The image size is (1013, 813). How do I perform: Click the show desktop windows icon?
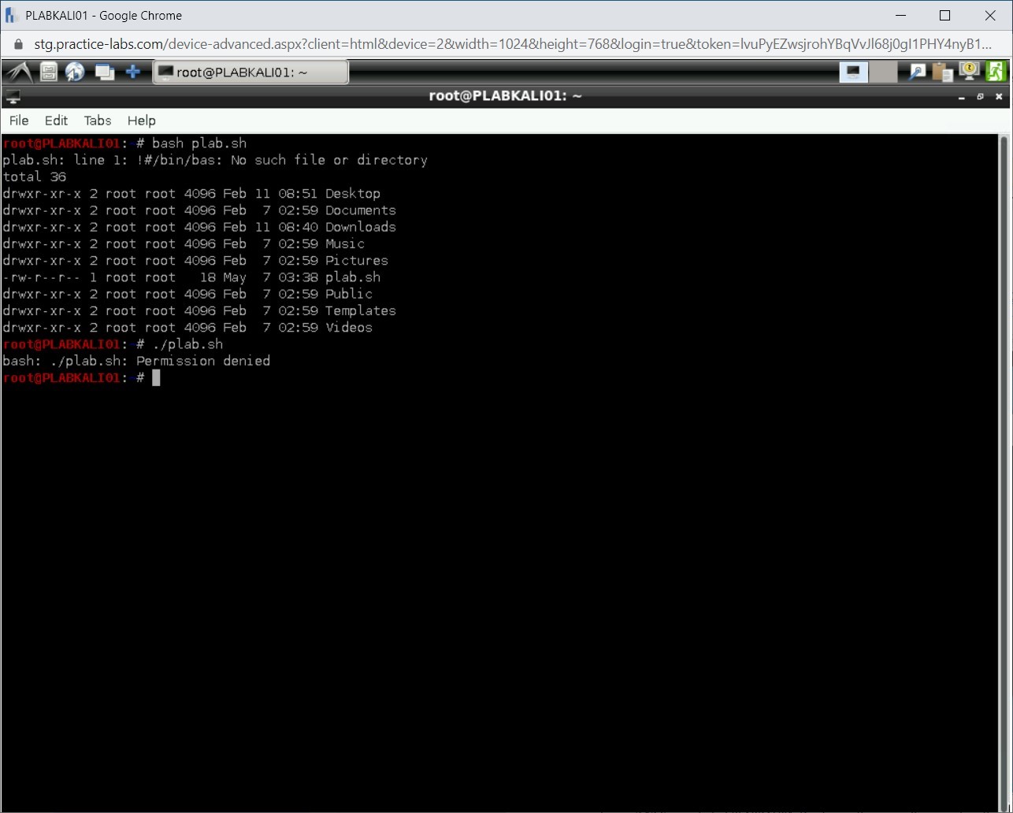tap(104, 72)
